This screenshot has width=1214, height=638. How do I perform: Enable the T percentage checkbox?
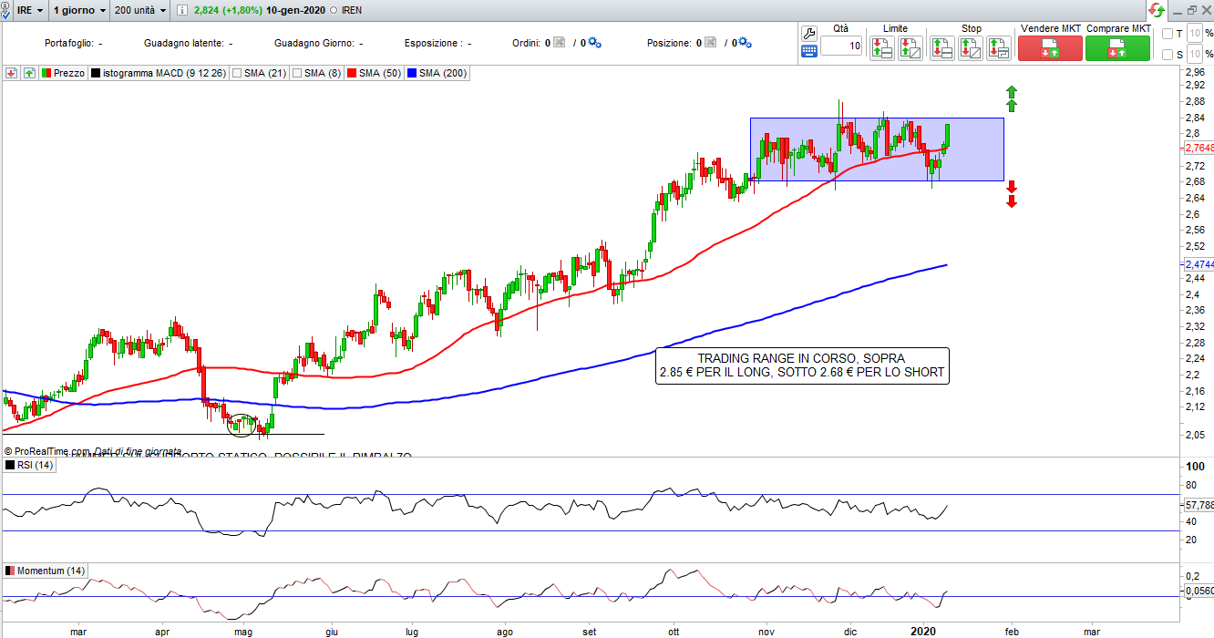(1168, 34)
